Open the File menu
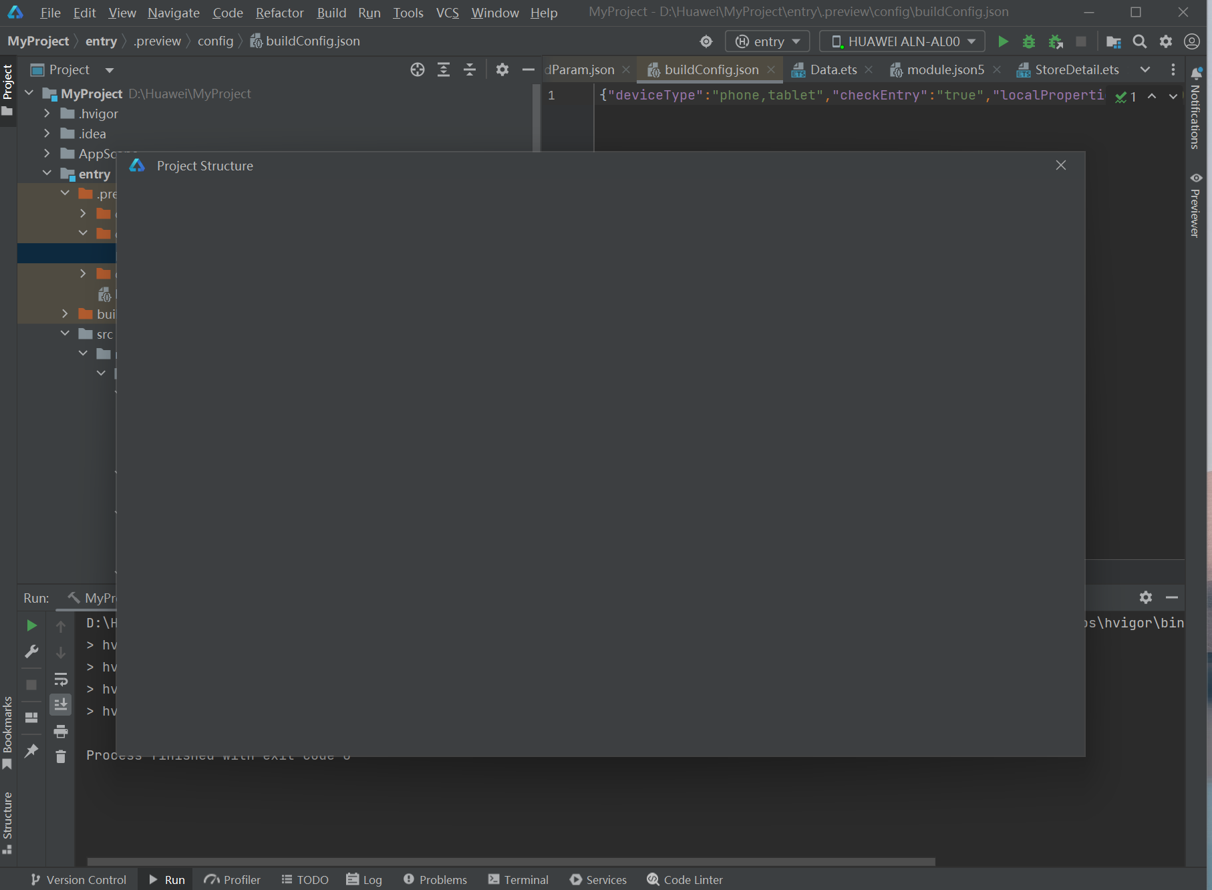The height and width of the screenshot is (890, 1212). point(50,13)
